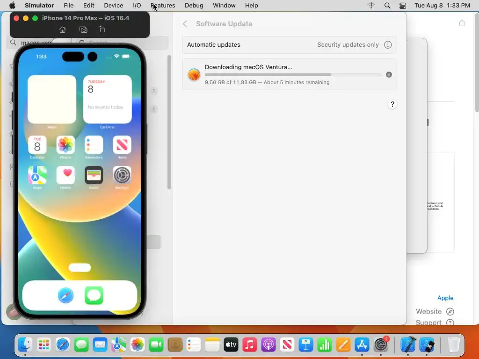Open the Features menu

(163, 6)
